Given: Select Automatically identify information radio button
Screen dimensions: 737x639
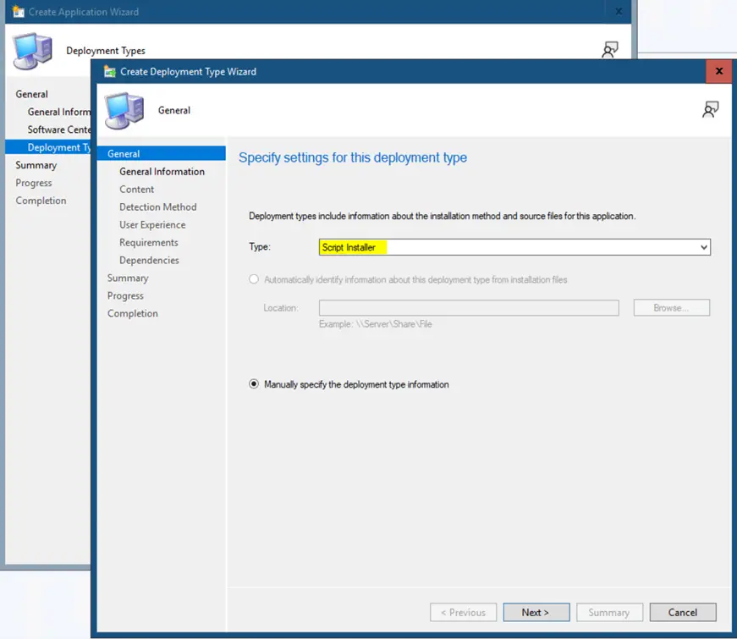Looking at the screenshot, I should click(x=254, y=279).
